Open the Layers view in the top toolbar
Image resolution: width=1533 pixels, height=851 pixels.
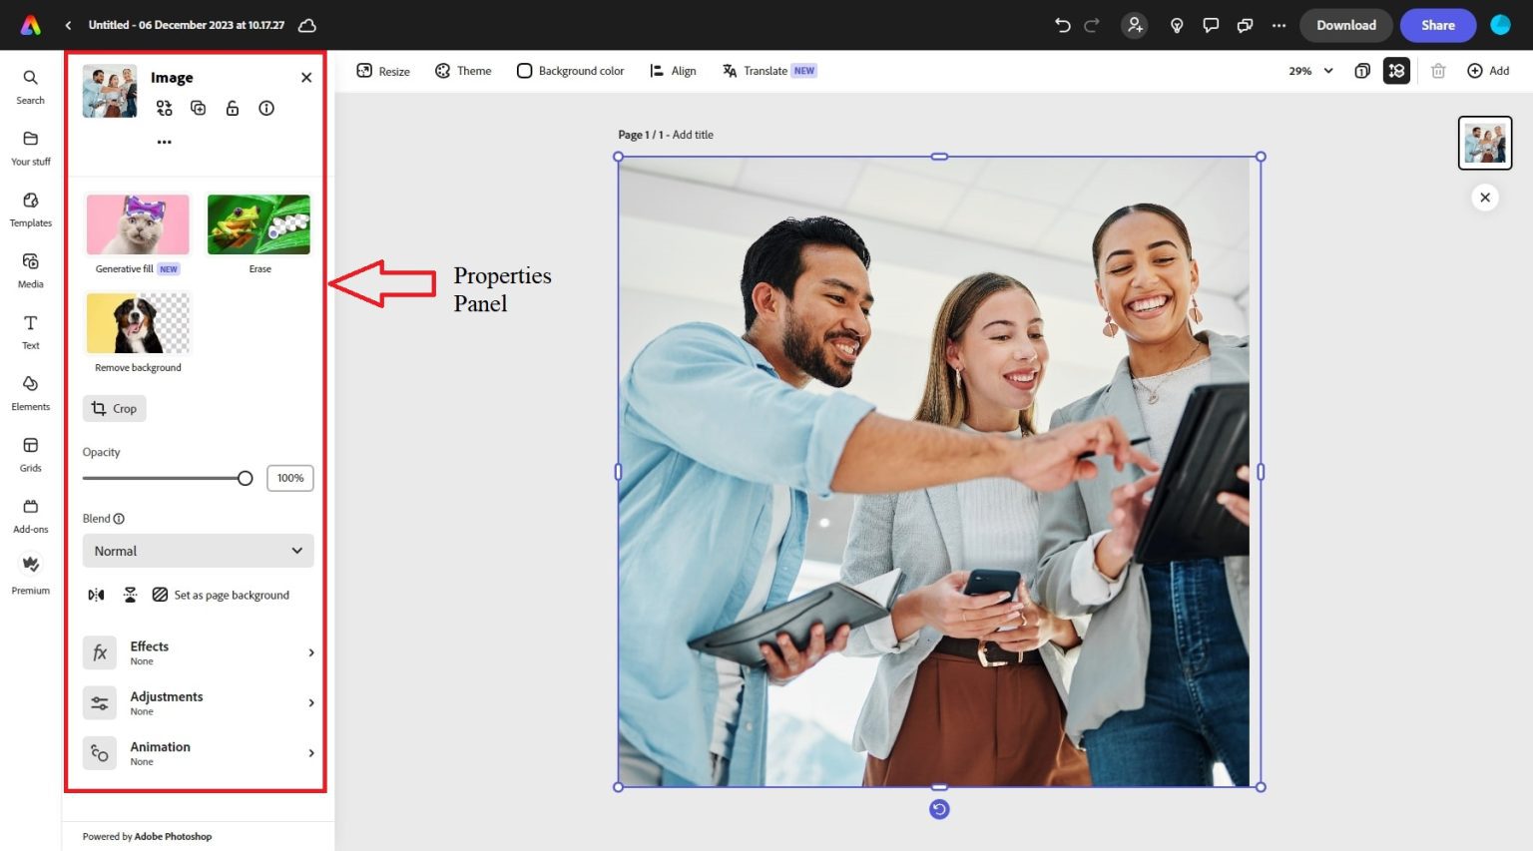[1396, 70]
